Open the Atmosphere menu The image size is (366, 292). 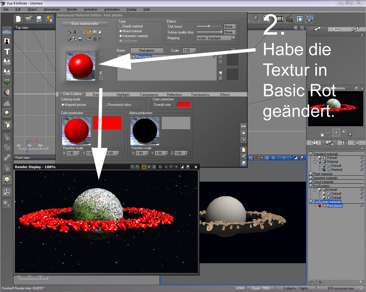click(x=52, y=9)
